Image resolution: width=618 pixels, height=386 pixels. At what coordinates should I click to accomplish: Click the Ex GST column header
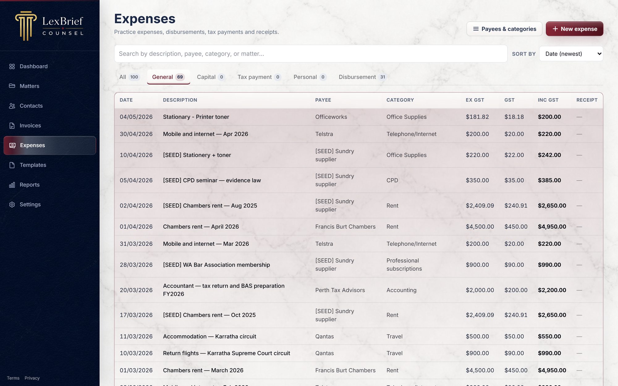point(475,100)
